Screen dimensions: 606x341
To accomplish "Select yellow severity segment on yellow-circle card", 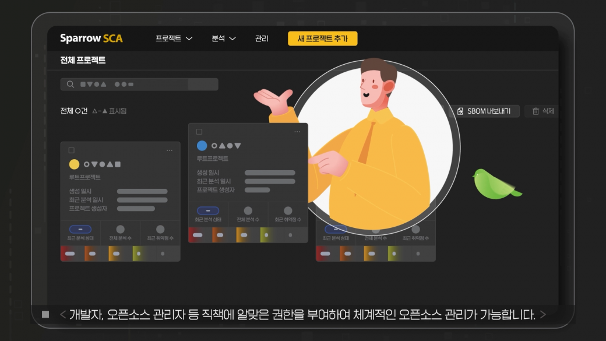I will tap(120, 254).
